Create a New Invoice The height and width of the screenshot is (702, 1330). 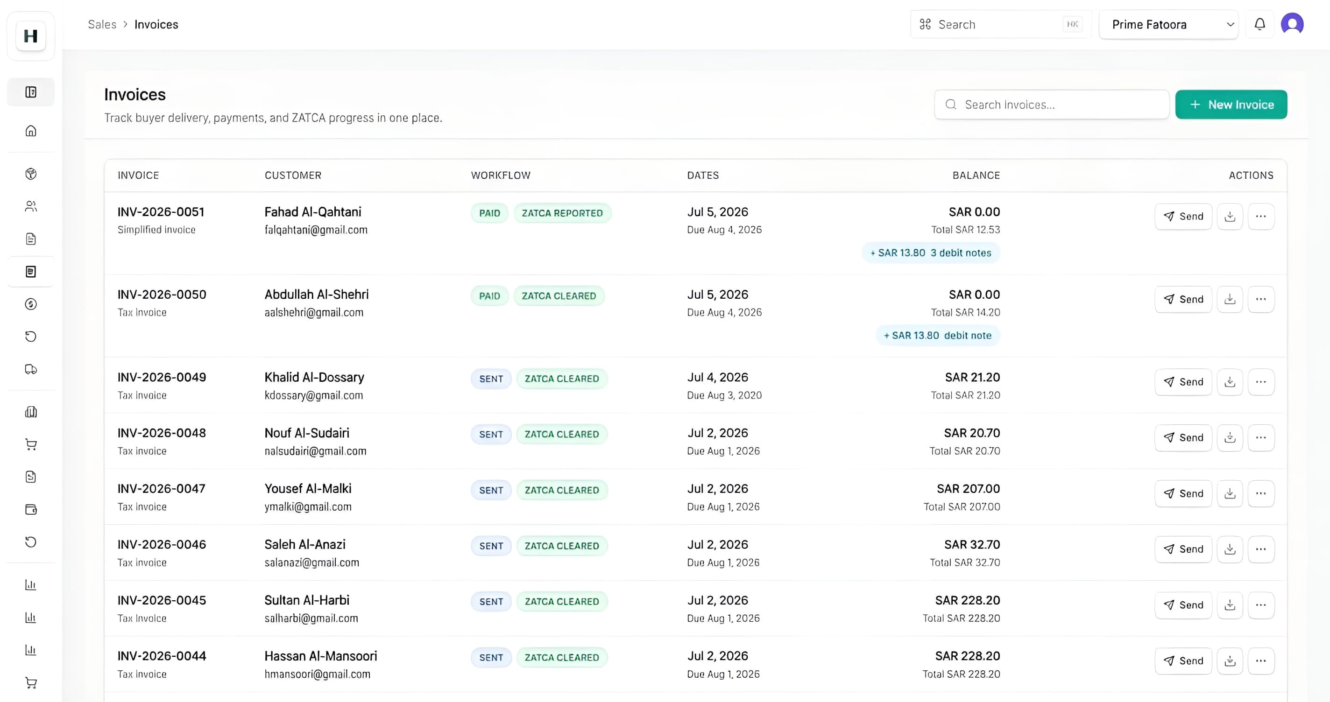tap(1231, 105)
